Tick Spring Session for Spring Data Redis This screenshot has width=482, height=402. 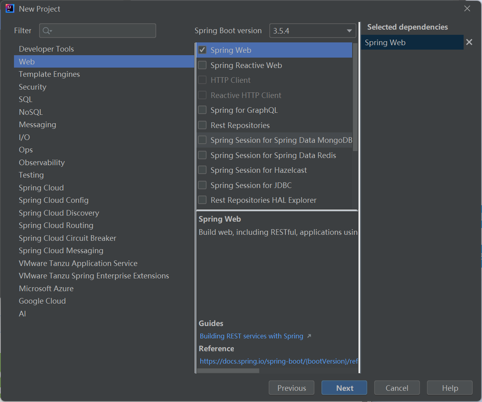[203, 155]
